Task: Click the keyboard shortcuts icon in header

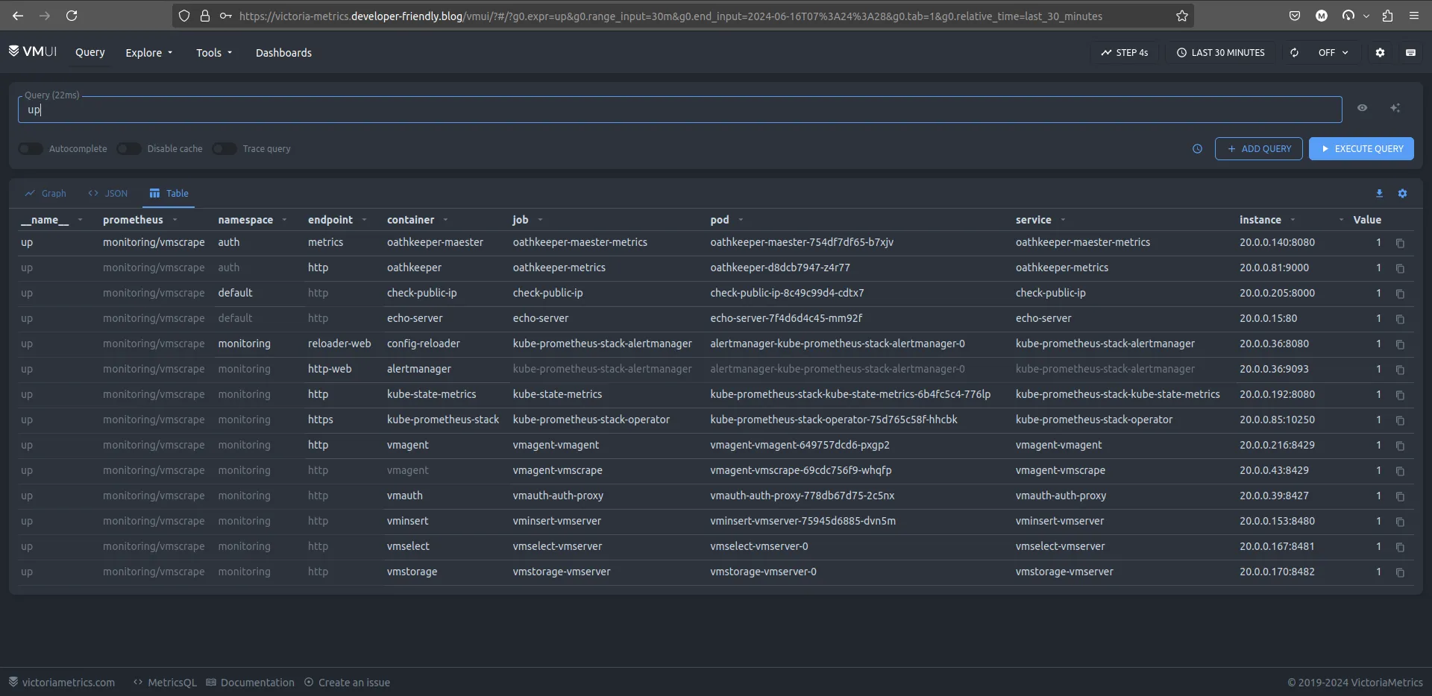Action: point(1410,53)
